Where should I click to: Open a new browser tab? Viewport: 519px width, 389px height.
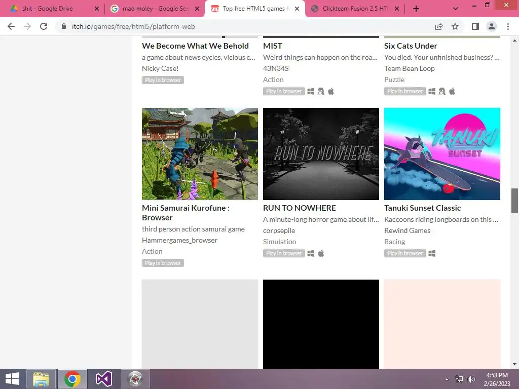(x=416, y=9)
